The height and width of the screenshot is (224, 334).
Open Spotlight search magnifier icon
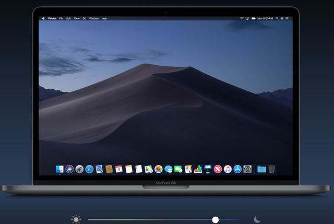pyautogui.click(x=277, y=18)
